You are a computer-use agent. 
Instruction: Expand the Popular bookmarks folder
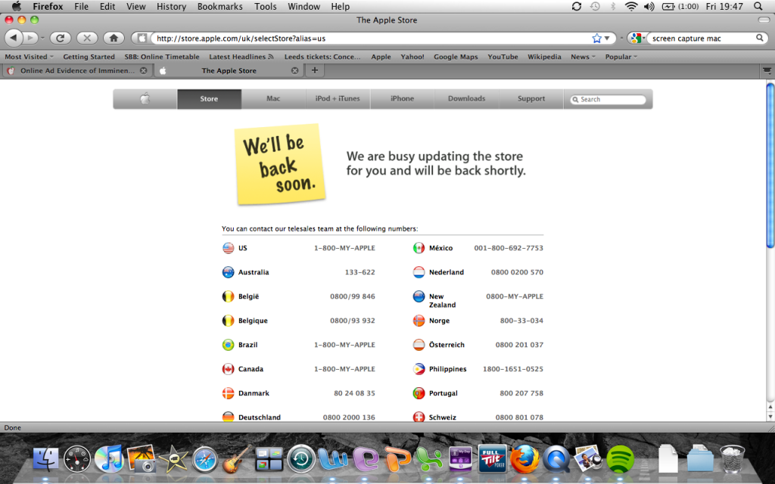coord(621,57)
